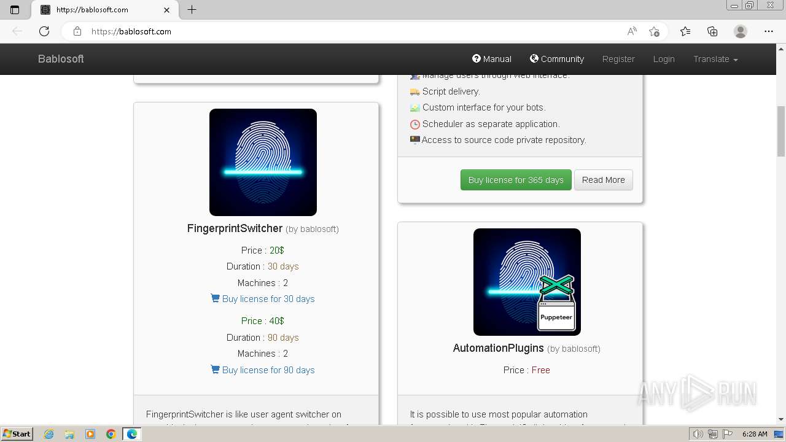The height and width of the screenshot is (442, 786).
Task: View site information lock icon
Action: 77,31
